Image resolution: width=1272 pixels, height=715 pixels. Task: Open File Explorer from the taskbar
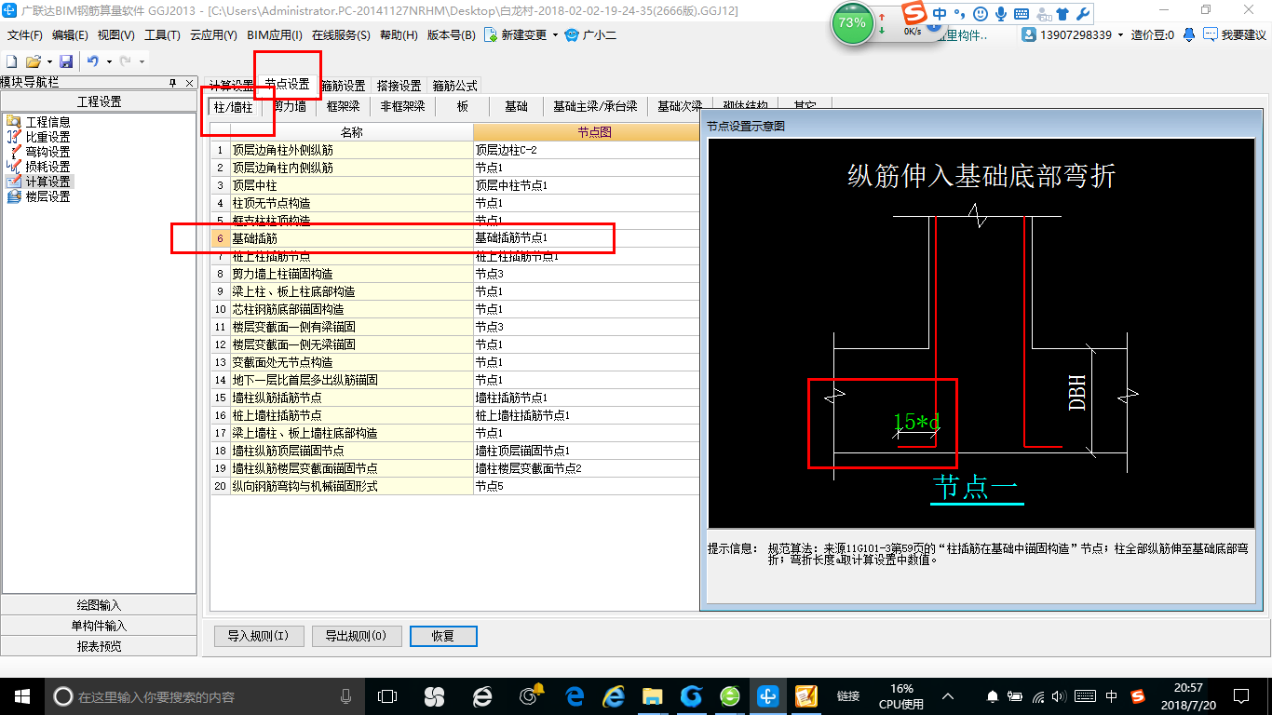[x=652, y=695]
